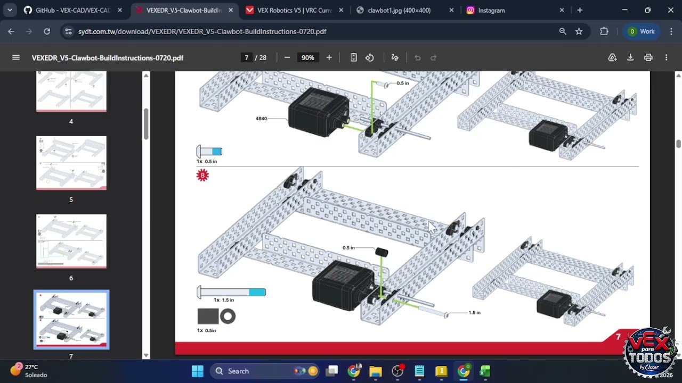The height and width of the screenshot is (383, 682).
Task: Open the PDF sidebar menu toggle
Action: 16,57
